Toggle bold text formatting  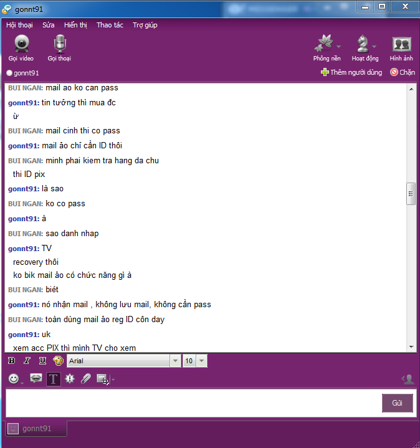pyautogui.click(x=12, y=361)
